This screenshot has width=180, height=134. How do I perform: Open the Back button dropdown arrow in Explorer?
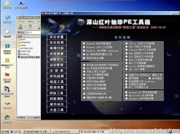pyautogui.click(x=25, y=27)
